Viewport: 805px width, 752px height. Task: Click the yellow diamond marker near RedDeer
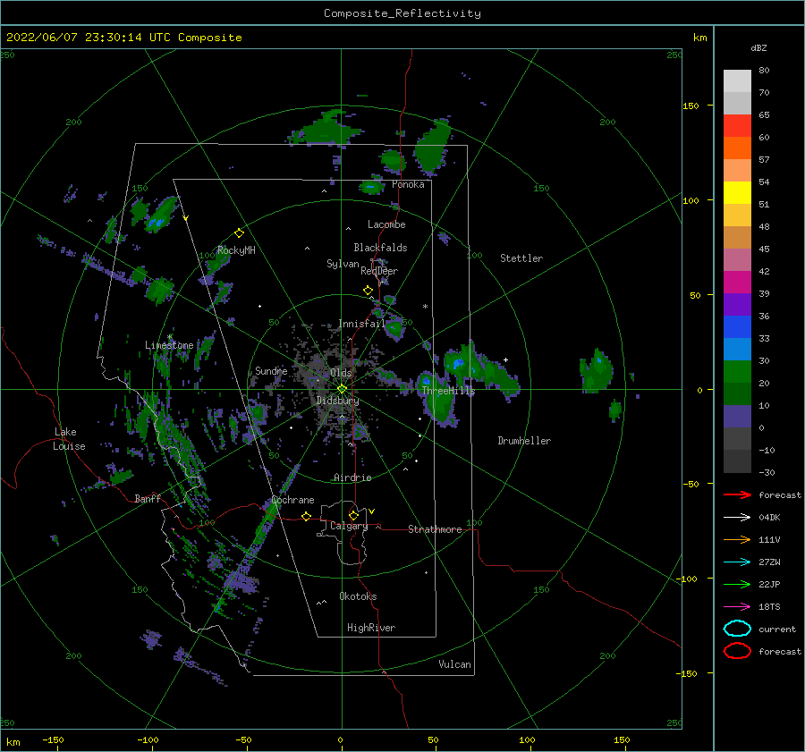[x=368, y=290]
